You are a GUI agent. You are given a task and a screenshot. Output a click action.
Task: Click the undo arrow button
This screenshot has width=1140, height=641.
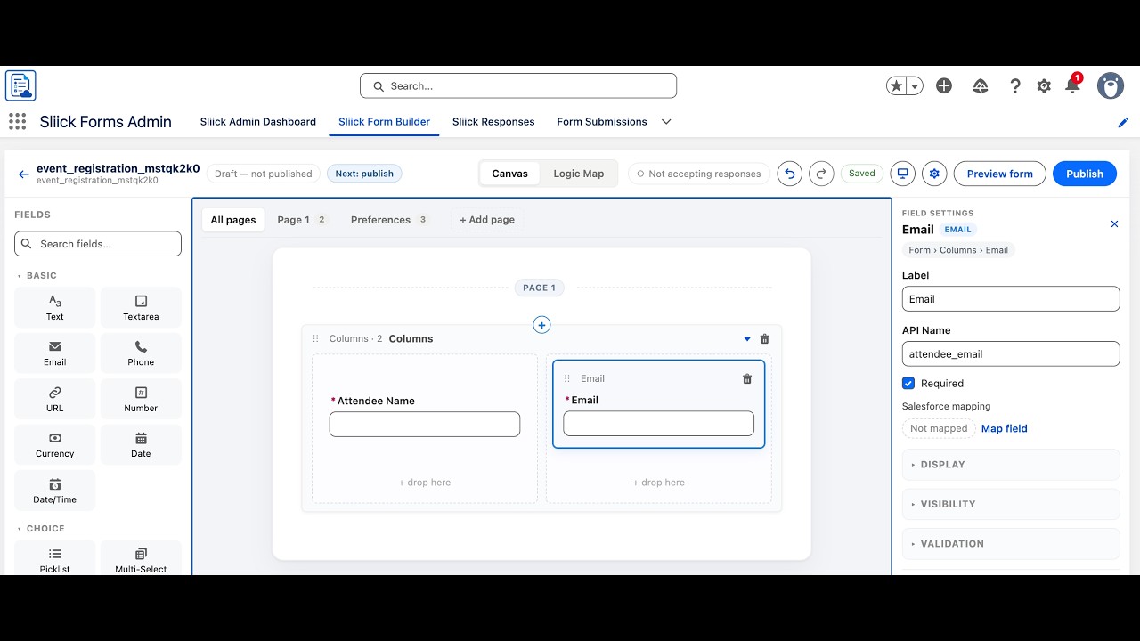pyautogui.click(x=789, y=174)
